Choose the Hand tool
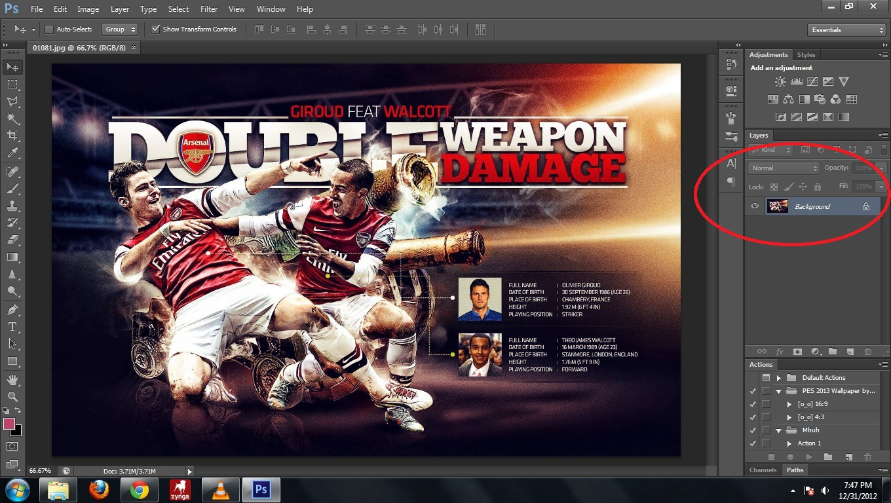The width and height of the screenshot is (891, 503). point(12,379)
